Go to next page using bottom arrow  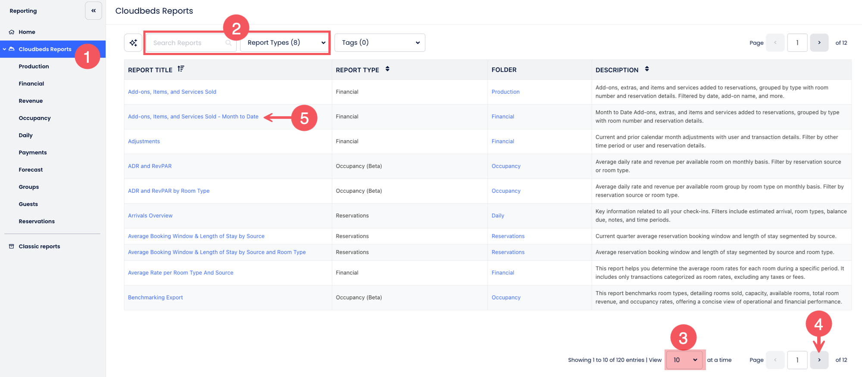tap(819, 360)
